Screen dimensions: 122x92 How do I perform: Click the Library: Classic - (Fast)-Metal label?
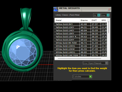click(68, 15)
